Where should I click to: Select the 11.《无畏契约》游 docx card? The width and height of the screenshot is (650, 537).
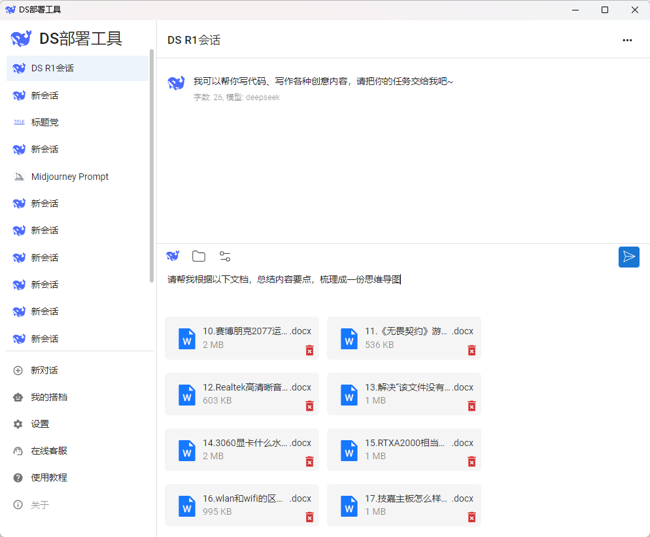pyautogui.click(x=404, y=338)
